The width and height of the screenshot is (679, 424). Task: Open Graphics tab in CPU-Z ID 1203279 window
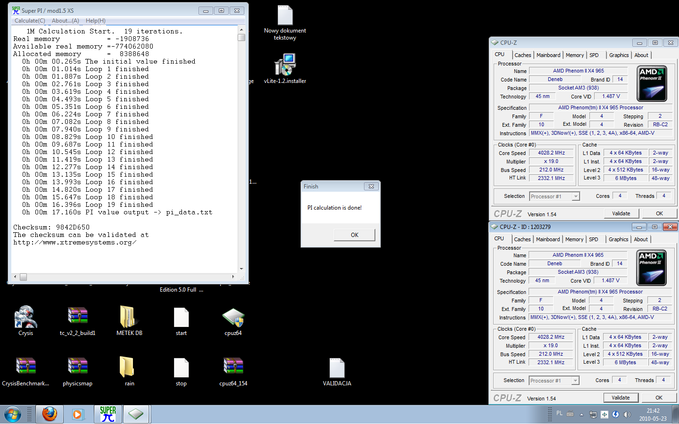(x=619, y=239)
